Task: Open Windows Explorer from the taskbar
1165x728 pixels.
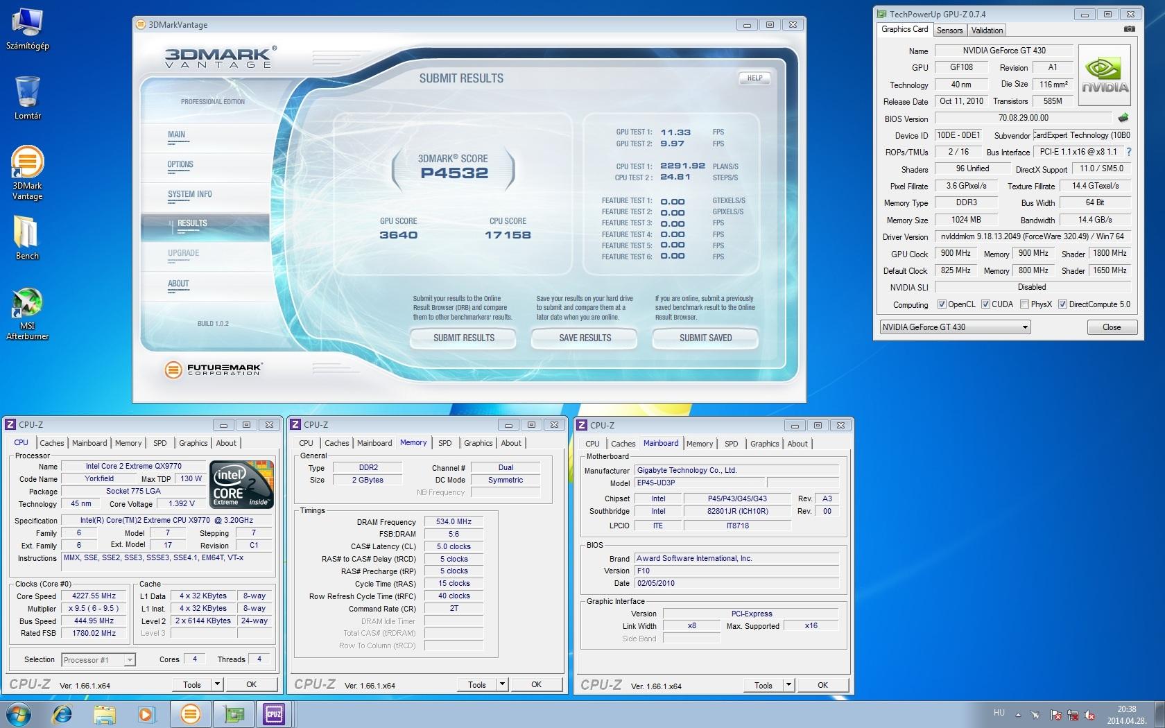Action: [x=105, y=713]
